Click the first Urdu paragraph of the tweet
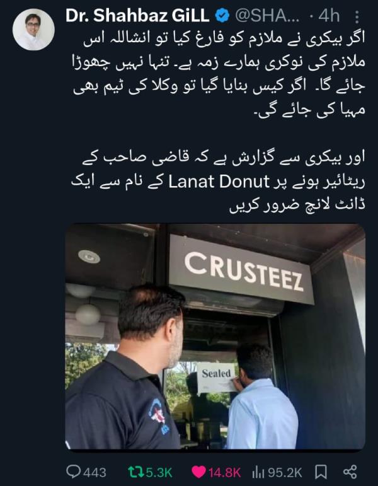 tap(219, 74)
